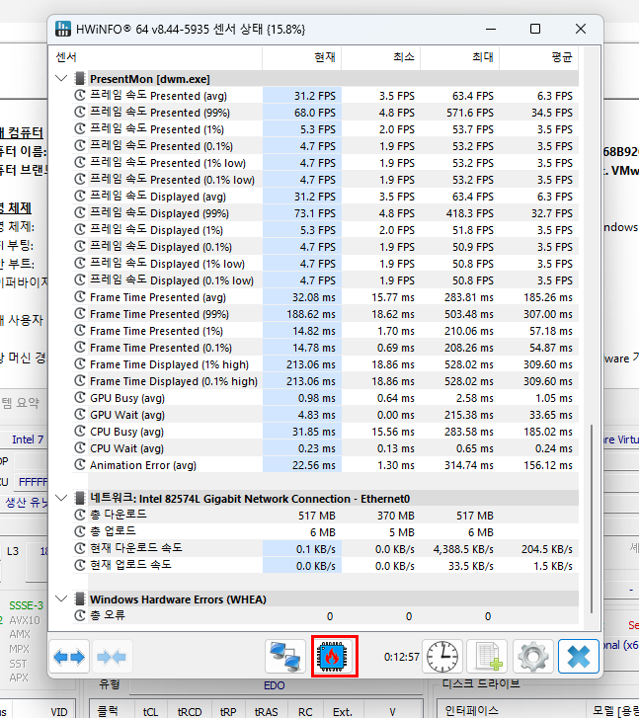Screen dimensions: 639x718
Task: Select the Frame Time Presented (0.1%) row
Action: point(325,348)
